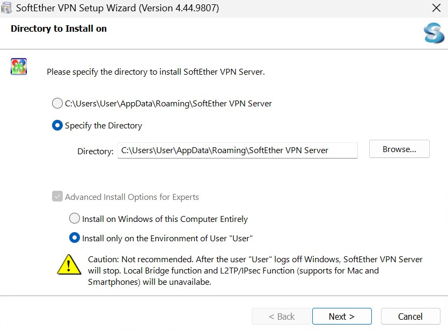
Task: Select "Install on Windows of this Computer Entirely"
Action: tap(75, 219)
